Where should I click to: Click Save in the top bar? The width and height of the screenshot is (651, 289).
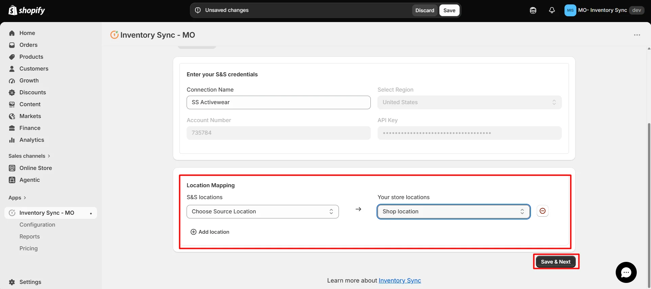[x=449, y=10]
